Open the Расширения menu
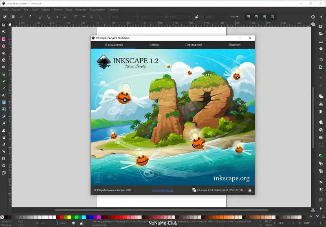The image size is (326, 227). pyautogui.click(x=97, y=9)
